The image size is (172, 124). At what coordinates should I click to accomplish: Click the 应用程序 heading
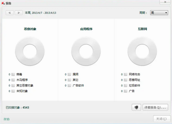click(x=86, y=29)
